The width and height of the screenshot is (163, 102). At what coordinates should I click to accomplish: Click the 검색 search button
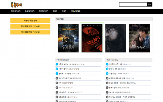150,4
